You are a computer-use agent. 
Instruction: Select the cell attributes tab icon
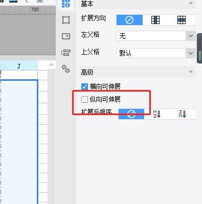click(66, 4)
